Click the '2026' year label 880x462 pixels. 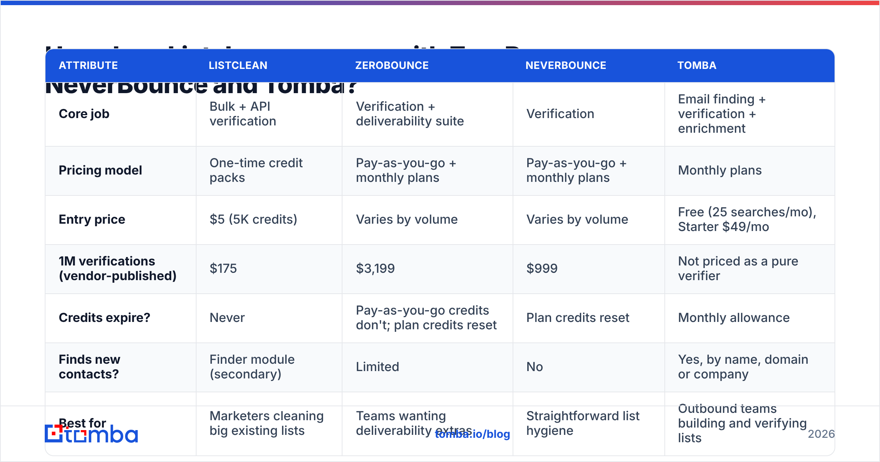click(821, 434)
